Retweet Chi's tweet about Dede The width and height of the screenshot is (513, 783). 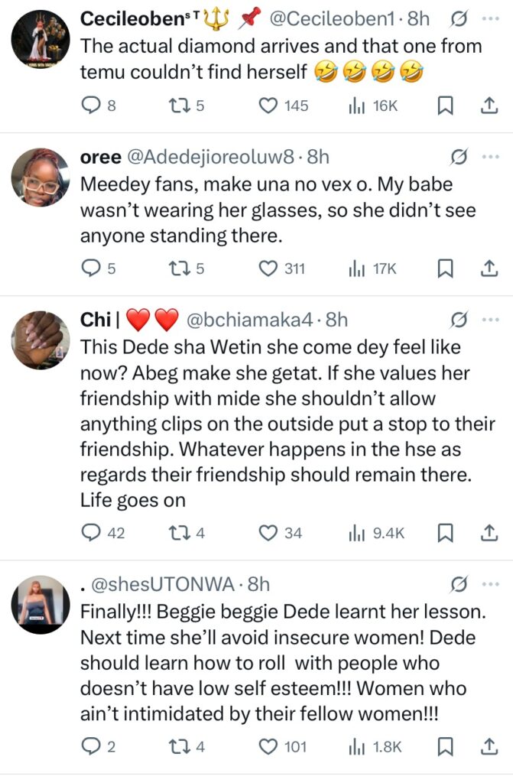pos(177,533)
